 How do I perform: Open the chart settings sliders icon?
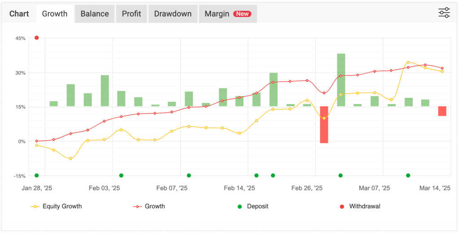444,13
